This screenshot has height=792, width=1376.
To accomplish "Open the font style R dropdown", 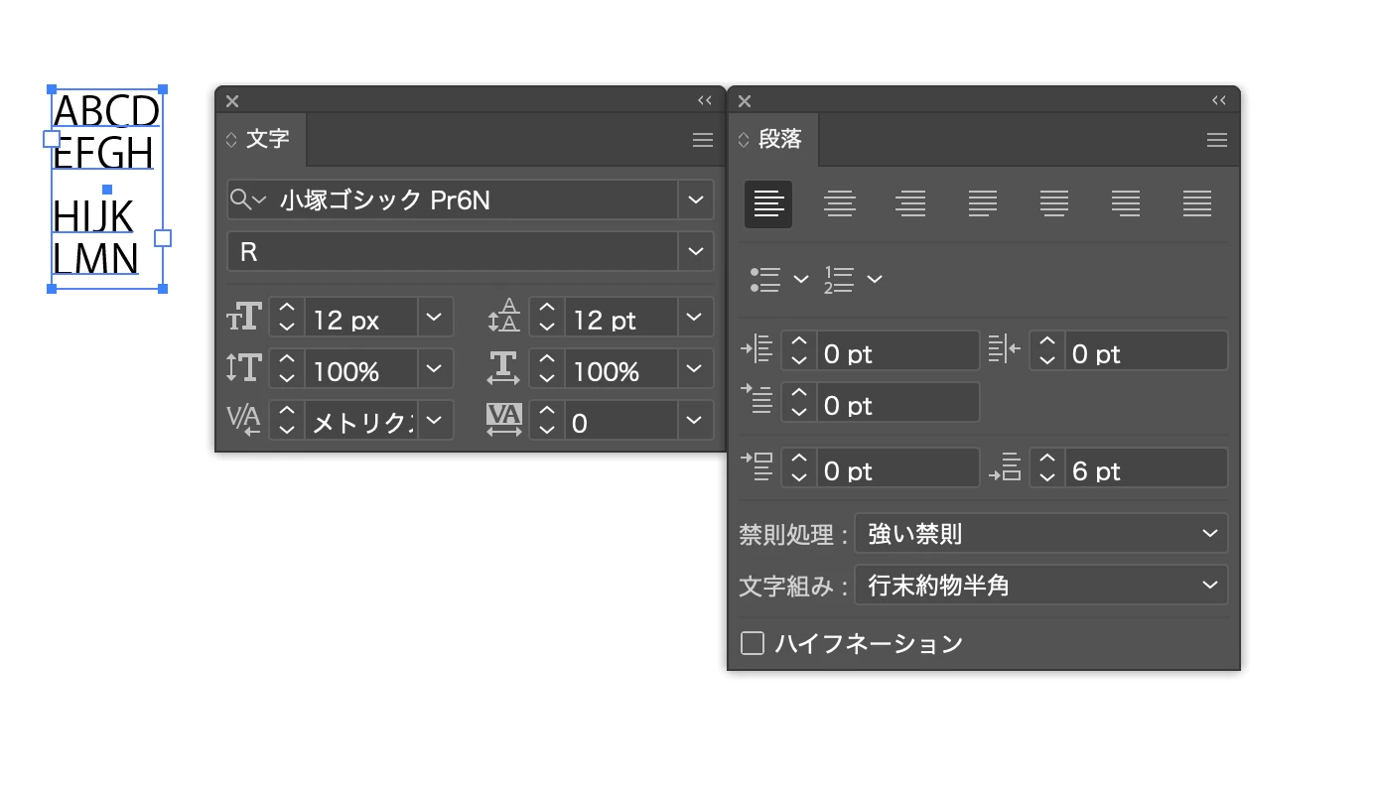I will click(695, 251).
